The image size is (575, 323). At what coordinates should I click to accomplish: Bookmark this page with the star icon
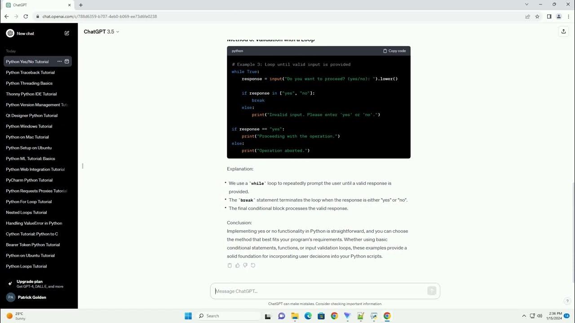[x=537, y=17]
